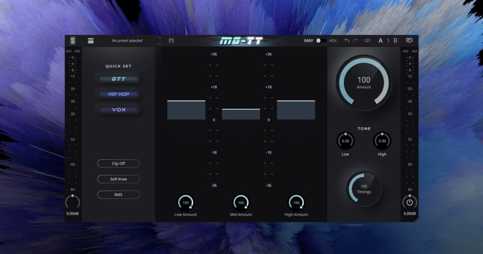
Task: Click the power bypass button
Action: tap(410, 202)
